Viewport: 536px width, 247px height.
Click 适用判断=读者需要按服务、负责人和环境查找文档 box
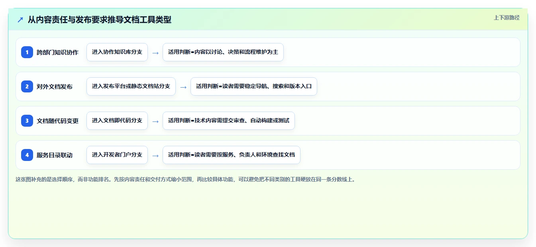tap(232, 155)
